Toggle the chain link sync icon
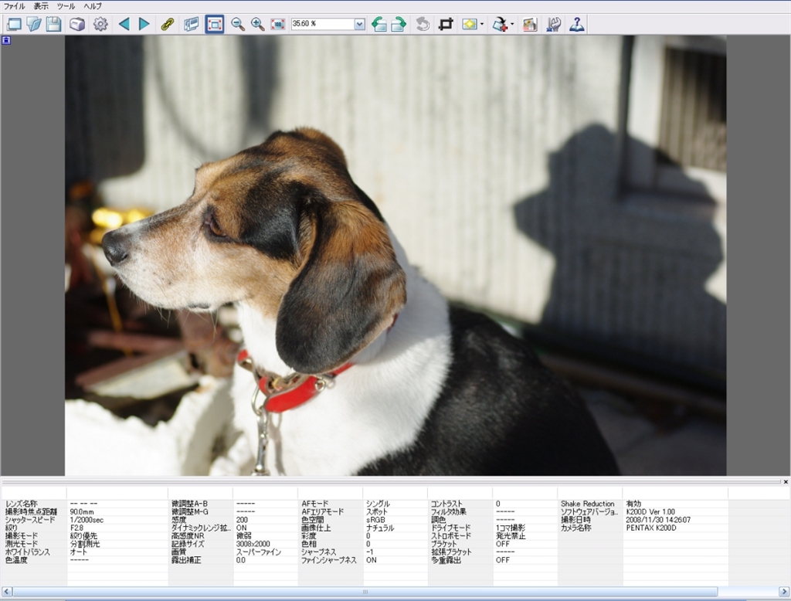Image resolution: width=791 pixels, height=601 pixels. pos(167,24)
